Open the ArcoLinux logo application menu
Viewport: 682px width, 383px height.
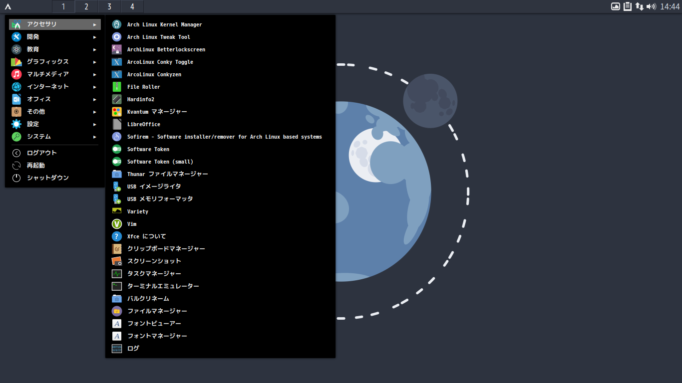click(8, 6)
